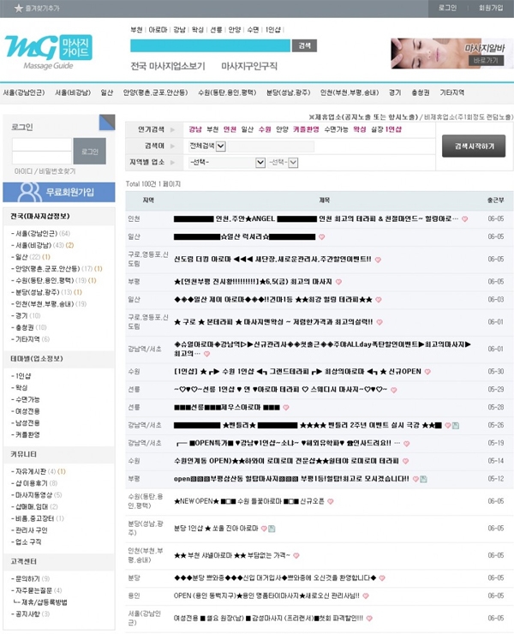Click the 회원가입 link in top bar

(491, 8)
